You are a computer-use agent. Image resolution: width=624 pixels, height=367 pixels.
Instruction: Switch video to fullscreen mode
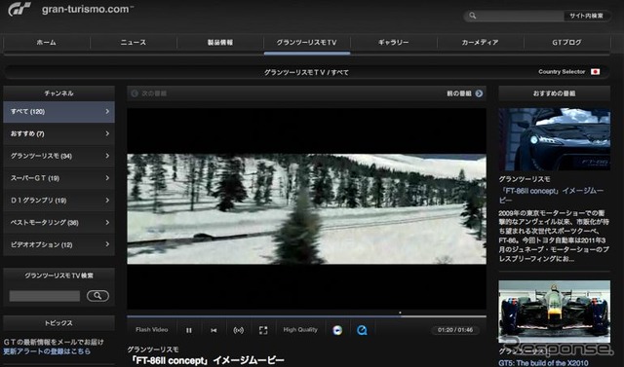tap(263, 330)
